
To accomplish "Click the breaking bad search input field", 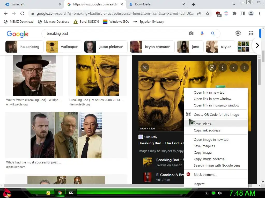I will point(115,34).
